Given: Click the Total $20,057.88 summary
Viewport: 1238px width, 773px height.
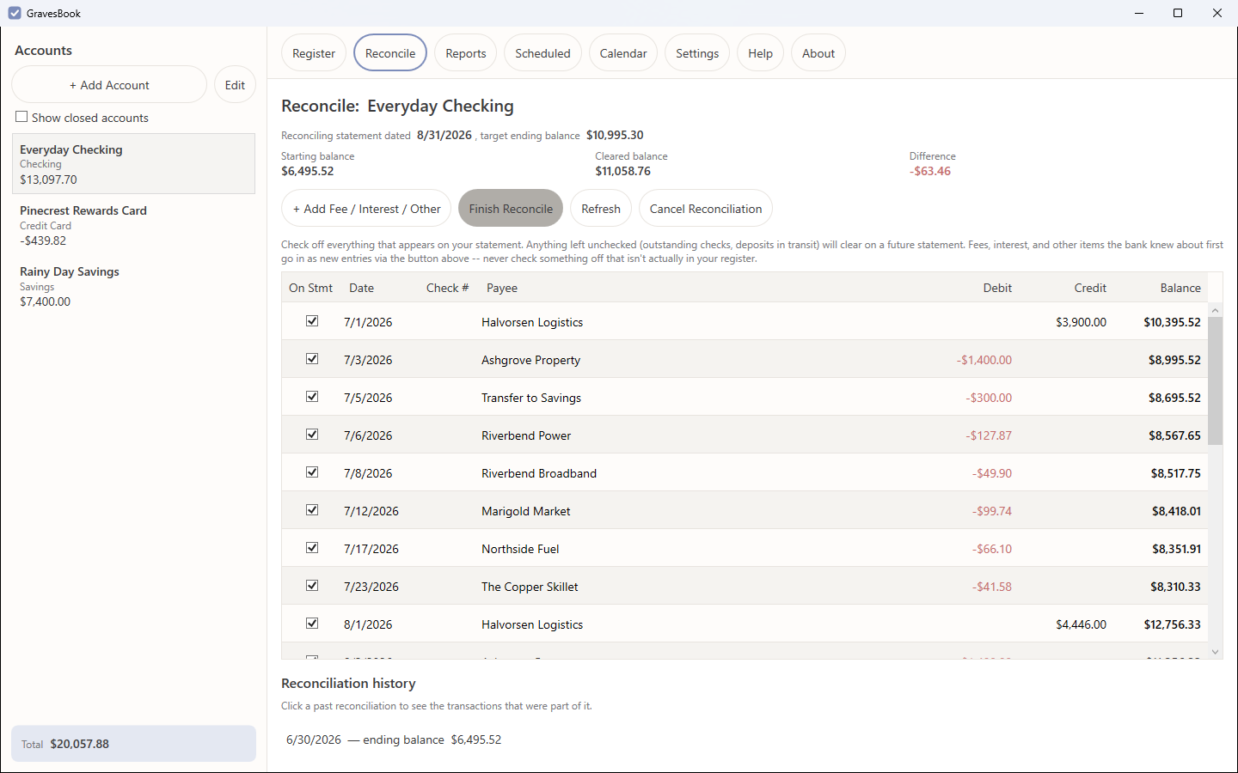Looking at the screenshot, I should (x=133, y=744).
